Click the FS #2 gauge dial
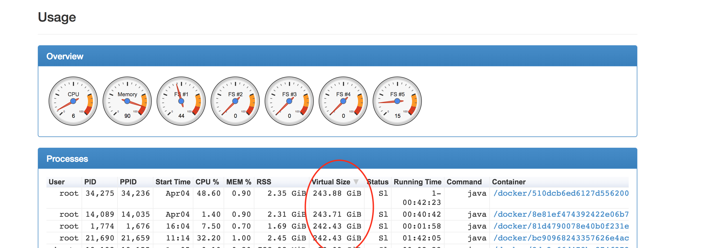 click(x=235, y=101)
